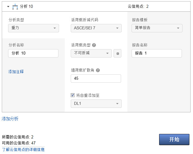
Task: Click the analysis structure icon beside 分析 10
Action: pos(15,6)
